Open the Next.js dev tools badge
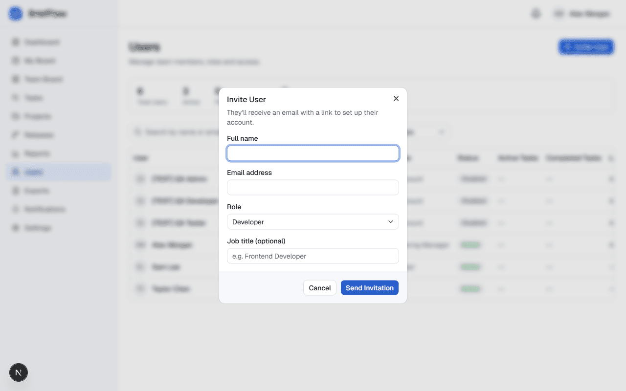 pos(19,372)
